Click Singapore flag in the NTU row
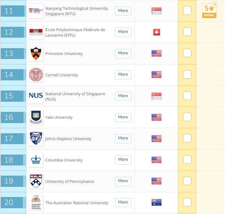Screen dimensions: 225x214 coord(156,11)
